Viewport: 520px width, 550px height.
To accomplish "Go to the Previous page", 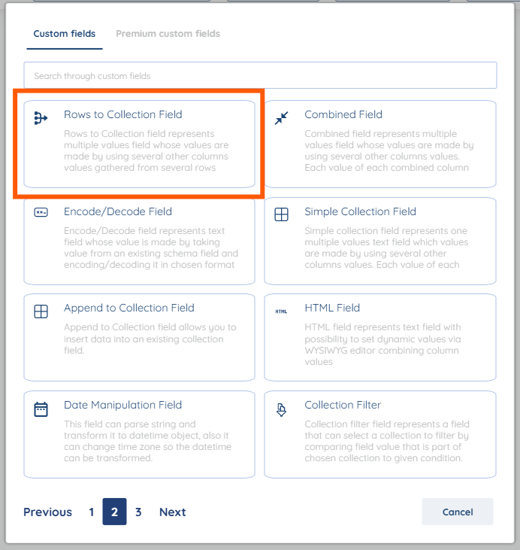I will tap(47, 512).
